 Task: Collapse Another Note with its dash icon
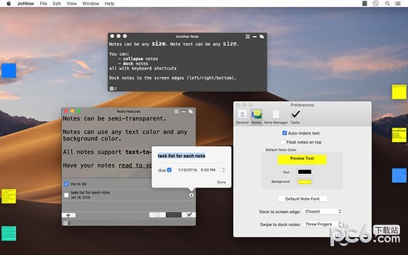point(254,37)
